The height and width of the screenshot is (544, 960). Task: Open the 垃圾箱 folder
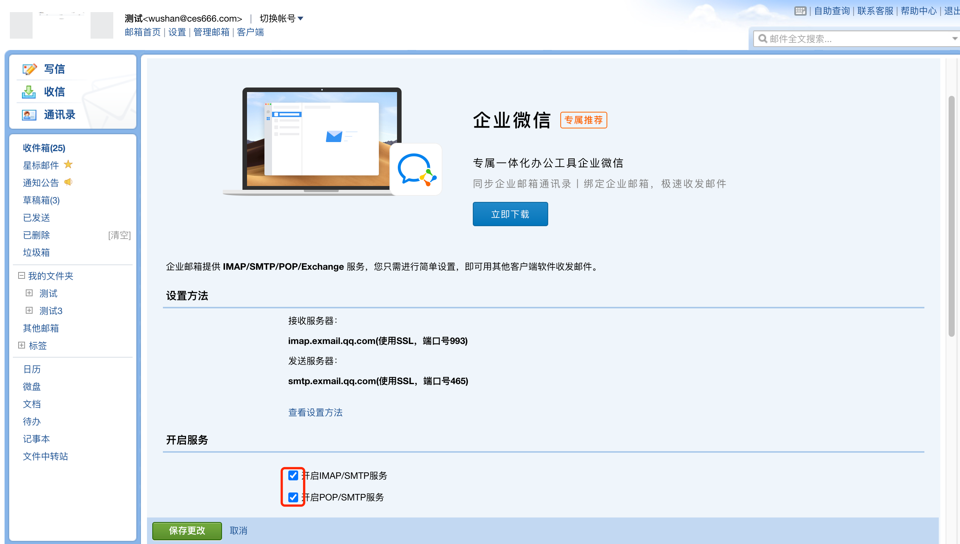point(36,252)
